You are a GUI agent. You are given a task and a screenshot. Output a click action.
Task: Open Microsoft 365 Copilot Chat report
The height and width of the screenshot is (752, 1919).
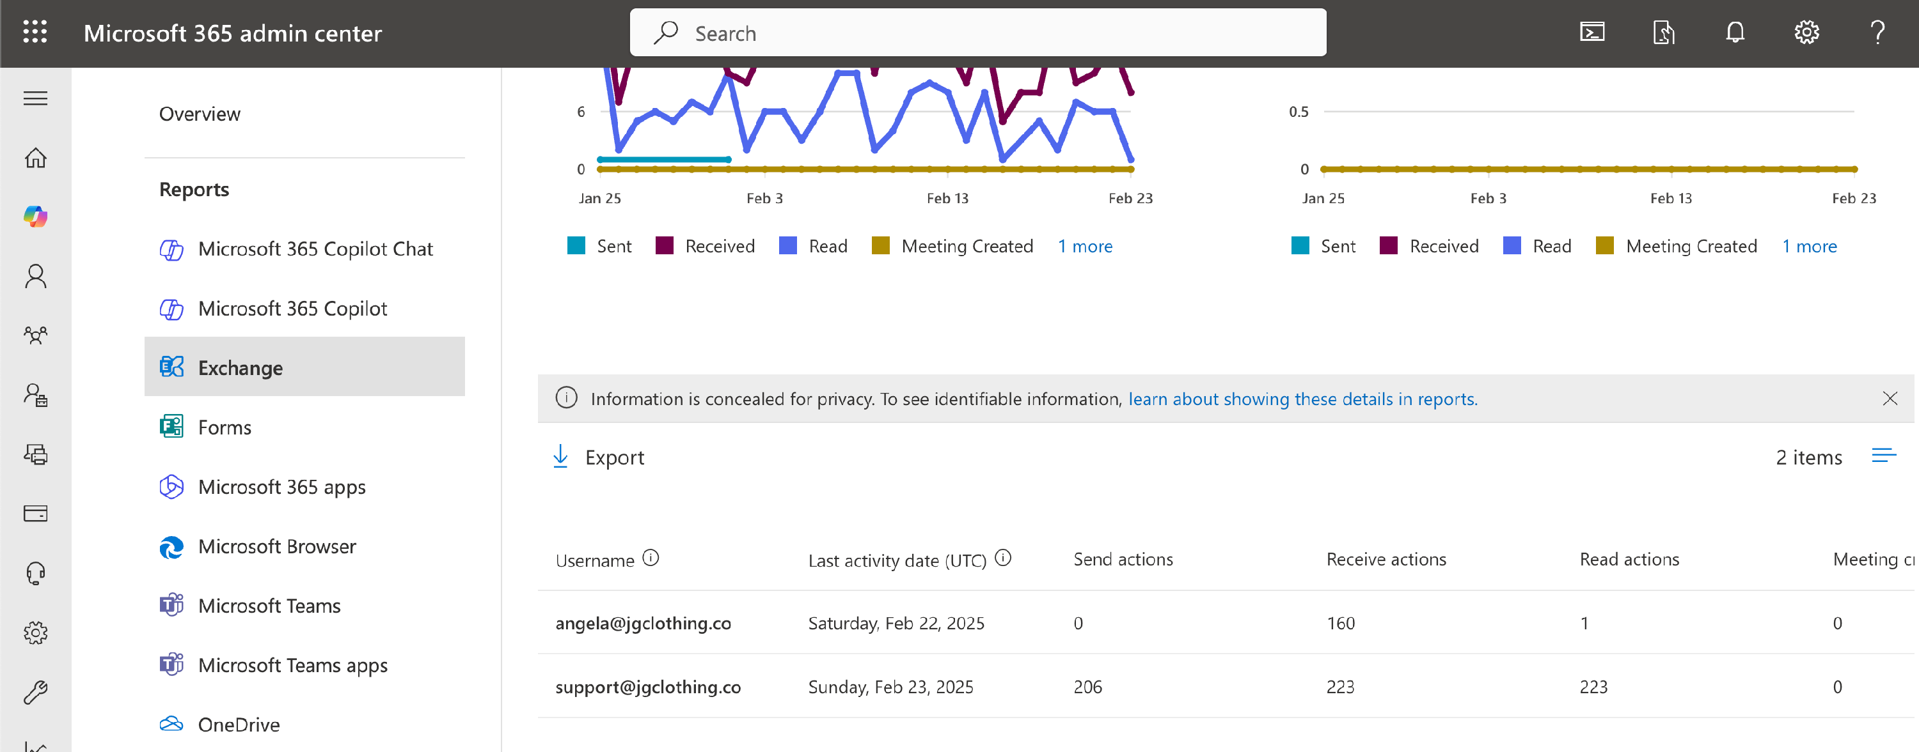pos(304,249)
